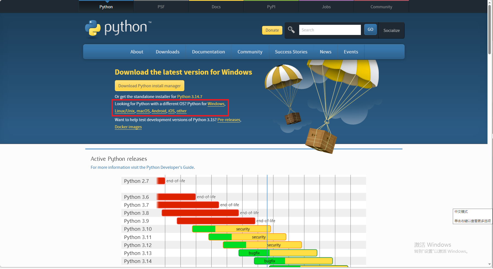Open the Docs top tab
The height and width of the screenshot is (269, 493).
click(216, 7)
